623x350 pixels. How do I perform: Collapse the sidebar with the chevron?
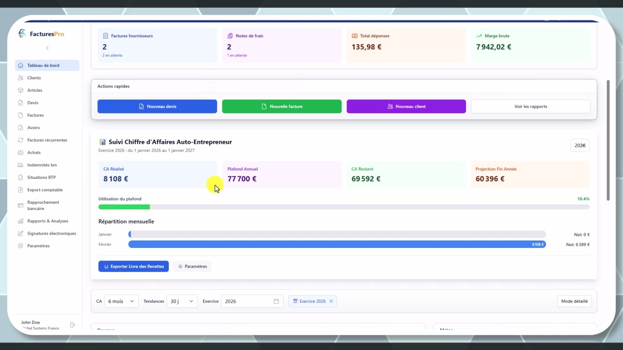pos(47,48)
